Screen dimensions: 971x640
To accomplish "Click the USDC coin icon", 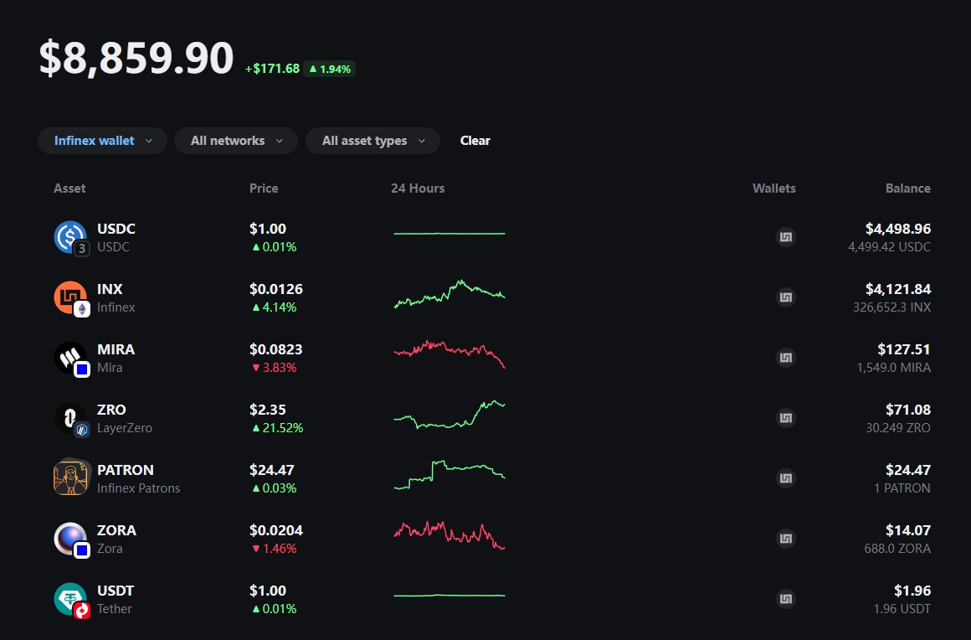I will pos(70,237).
